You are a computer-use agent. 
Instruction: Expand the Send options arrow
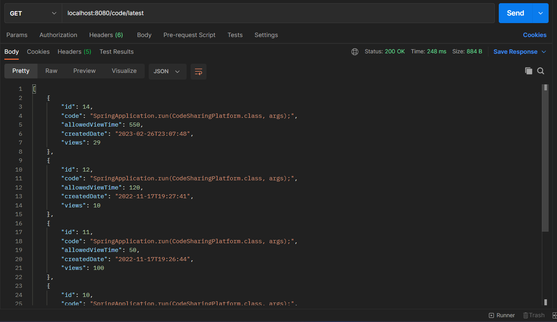coord(541,13)
